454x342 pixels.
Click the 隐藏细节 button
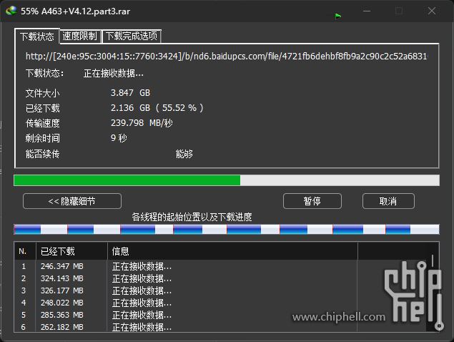coord(72,201)
